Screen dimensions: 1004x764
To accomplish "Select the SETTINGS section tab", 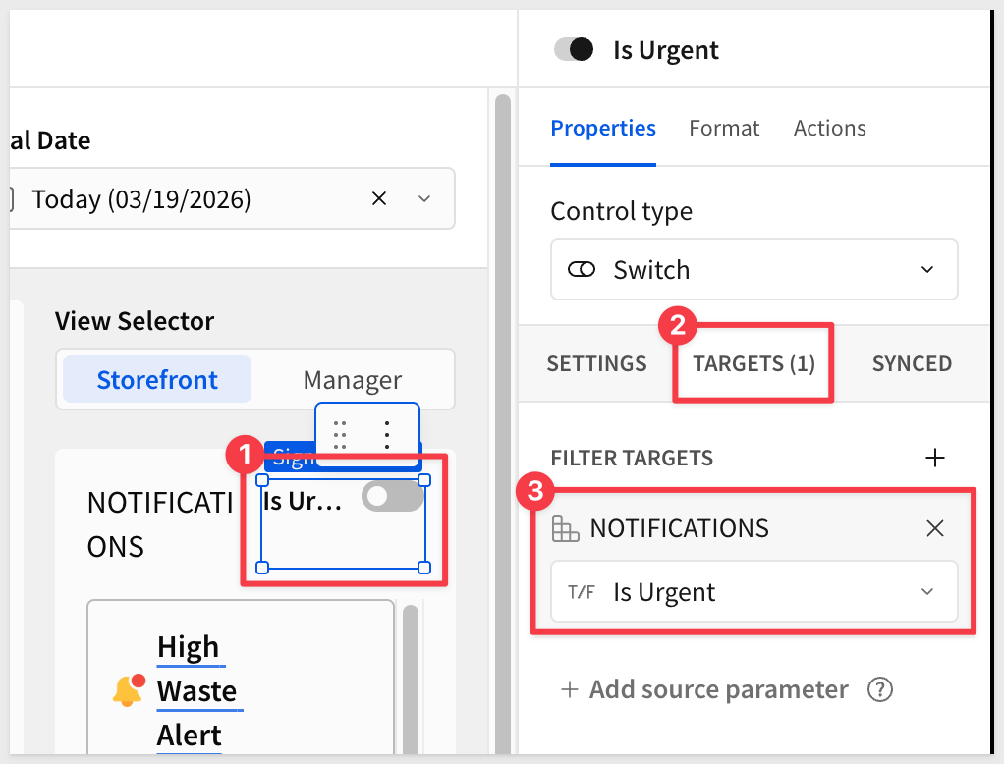I will 596,364.
